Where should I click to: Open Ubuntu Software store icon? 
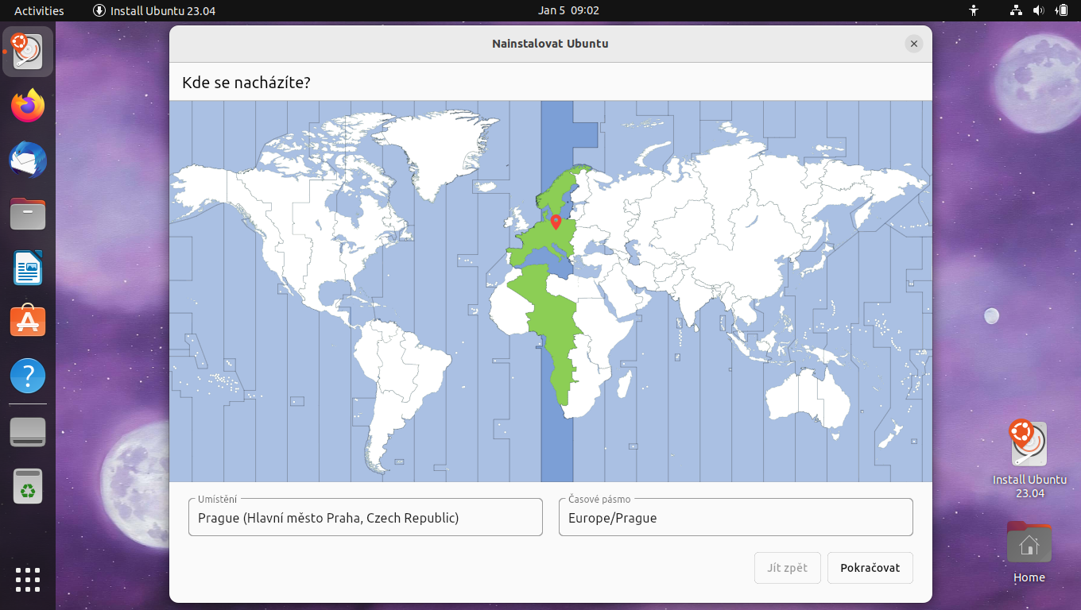tap(28, 322)
